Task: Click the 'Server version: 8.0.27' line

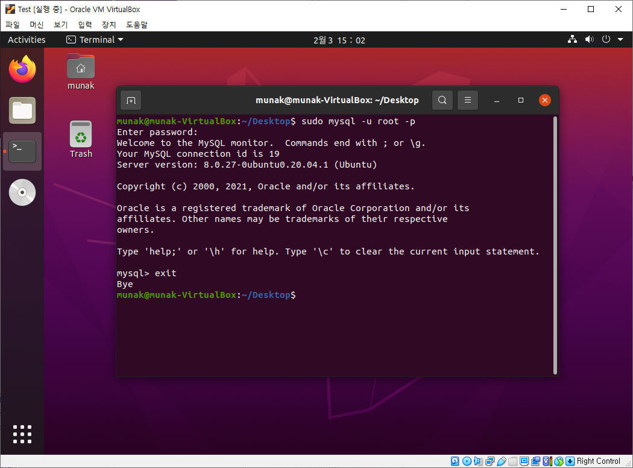Action: (x=247, y=165)
